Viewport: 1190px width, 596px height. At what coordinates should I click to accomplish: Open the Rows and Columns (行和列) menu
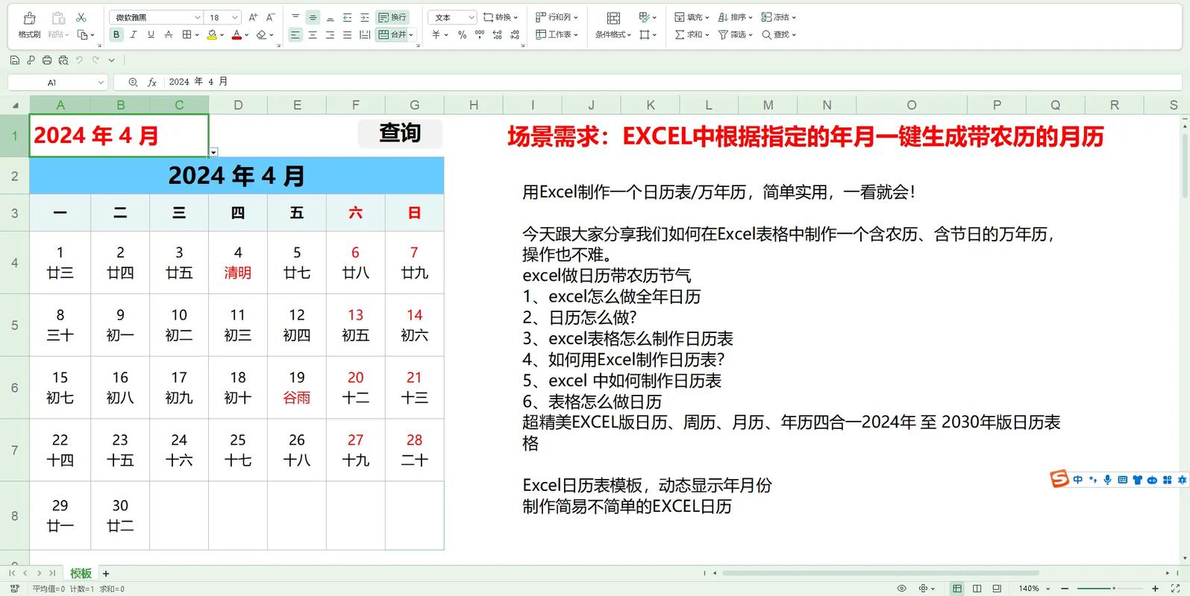(x=557, y=17)
